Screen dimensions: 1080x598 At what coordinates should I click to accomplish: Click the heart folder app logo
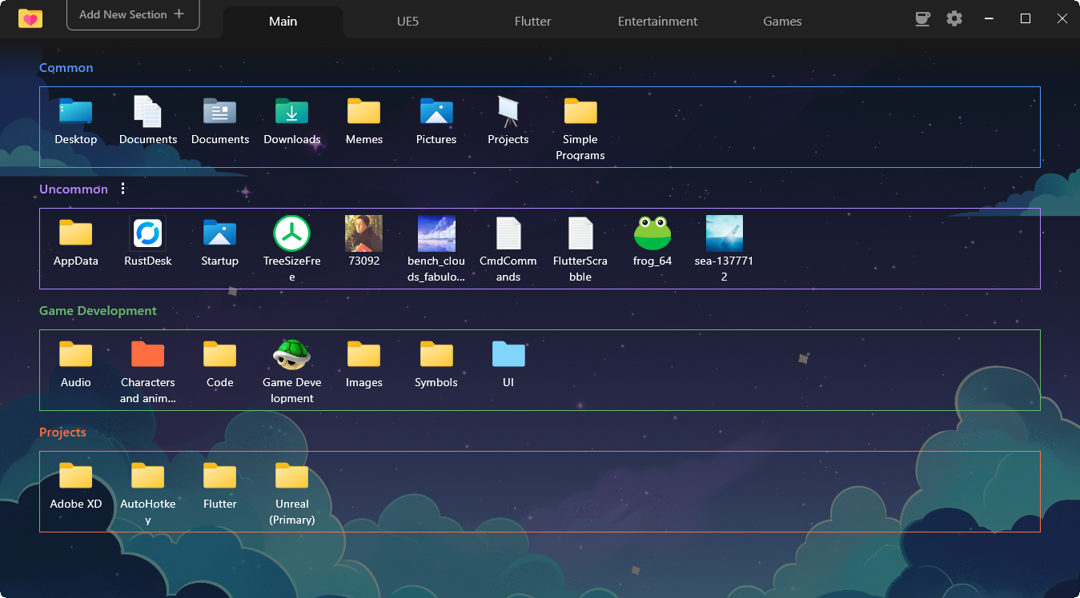pos(30,18)
